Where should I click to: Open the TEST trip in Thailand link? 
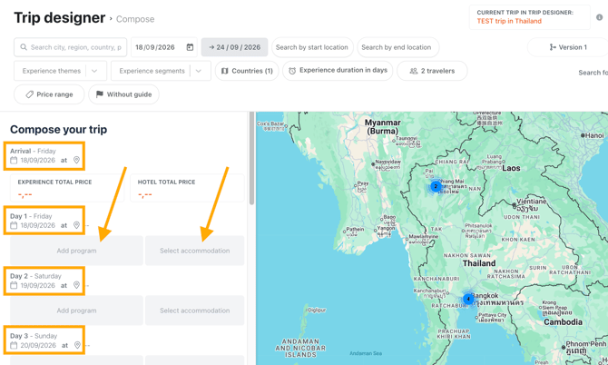pyautogui.click(x=509, y=21)
